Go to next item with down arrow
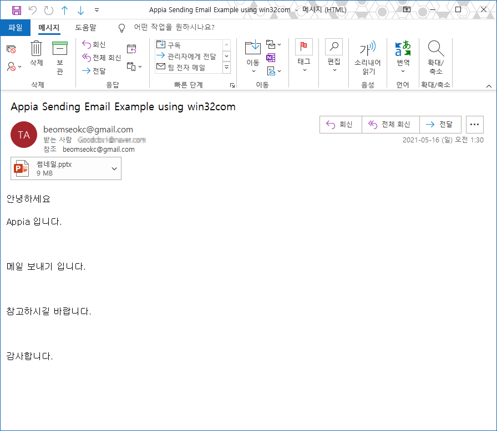This screenshot has height=431, width=497. point(81,11)
